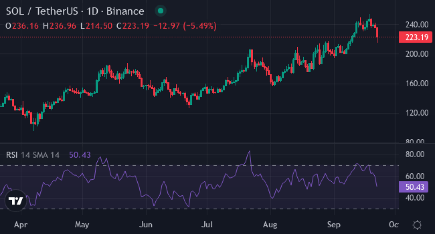Click the 160.00 price axis label
This screenshot has width=435, height=234.
[417, 83]
